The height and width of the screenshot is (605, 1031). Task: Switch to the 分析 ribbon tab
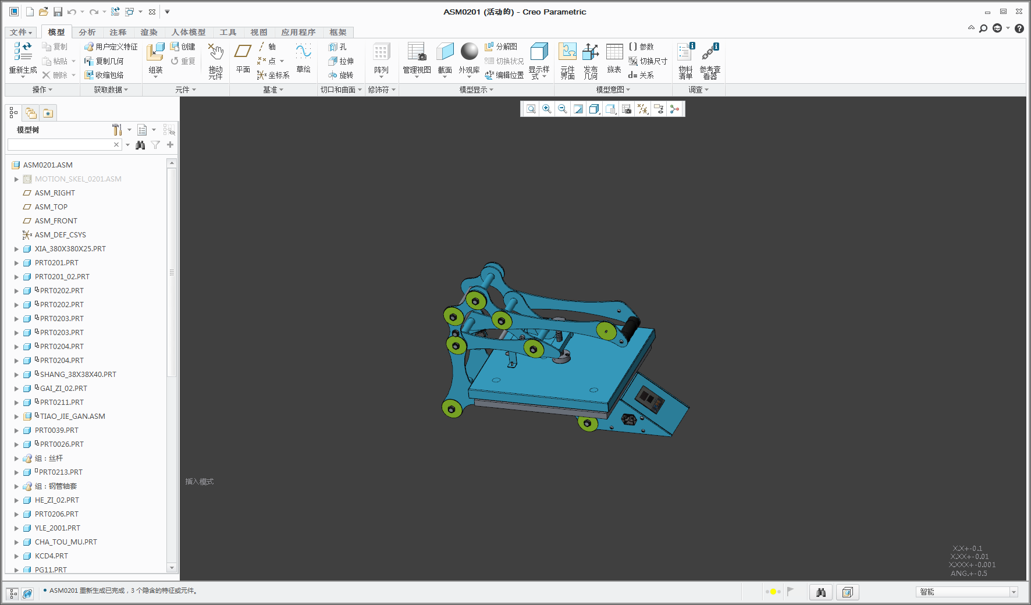click(87, 33)
